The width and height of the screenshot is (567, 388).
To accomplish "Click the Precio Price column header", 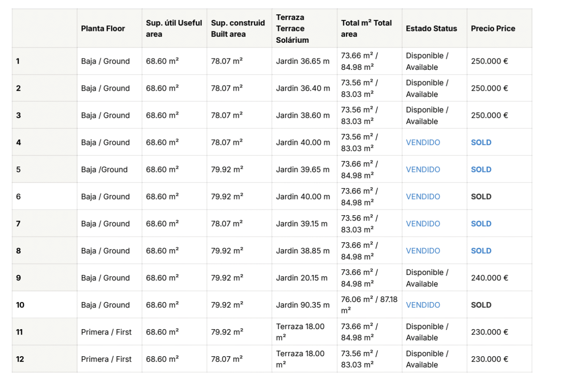I will [x=493, y=28].
